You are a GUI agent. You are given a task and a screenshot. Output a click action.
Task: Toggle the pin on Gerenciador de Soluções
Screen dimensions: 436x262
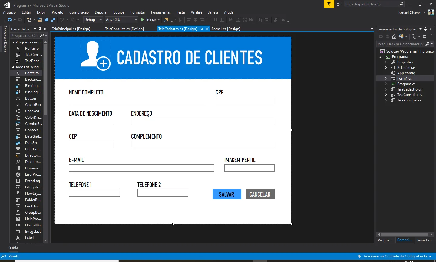pyautogui.click(x=425, y=29)
